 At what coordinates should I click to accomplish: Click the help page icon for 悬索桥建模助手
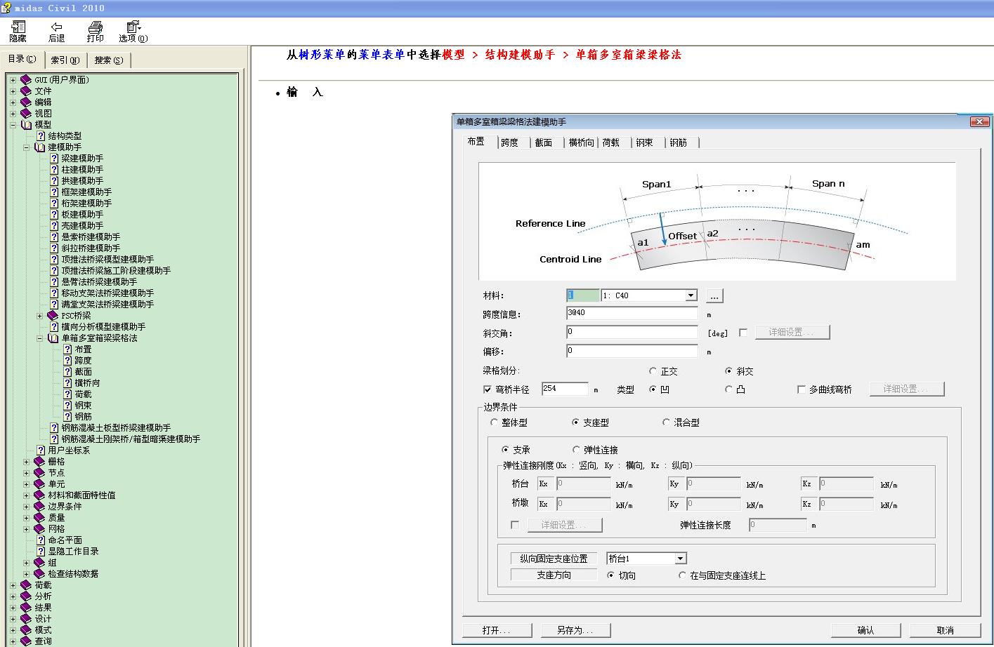[x=54, y=236]
